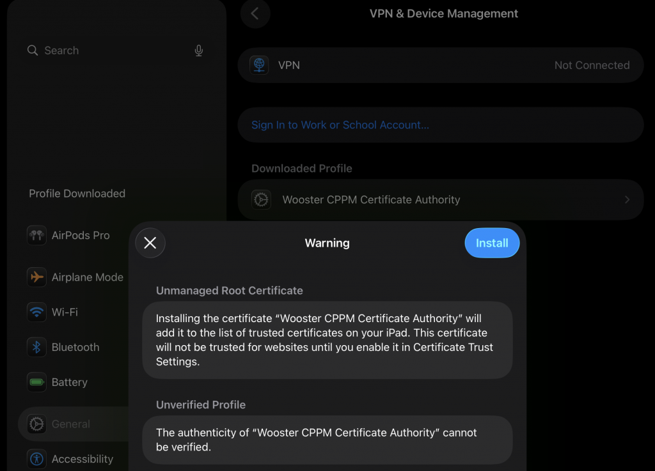This screenshot has width=655, height=471.
Task: Click the Bluetooth icon
Action: click(36, 347)
